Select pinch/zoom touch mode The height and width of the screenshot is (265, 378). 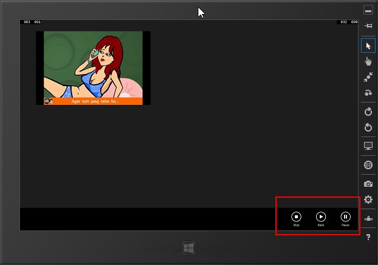[368, 77]
